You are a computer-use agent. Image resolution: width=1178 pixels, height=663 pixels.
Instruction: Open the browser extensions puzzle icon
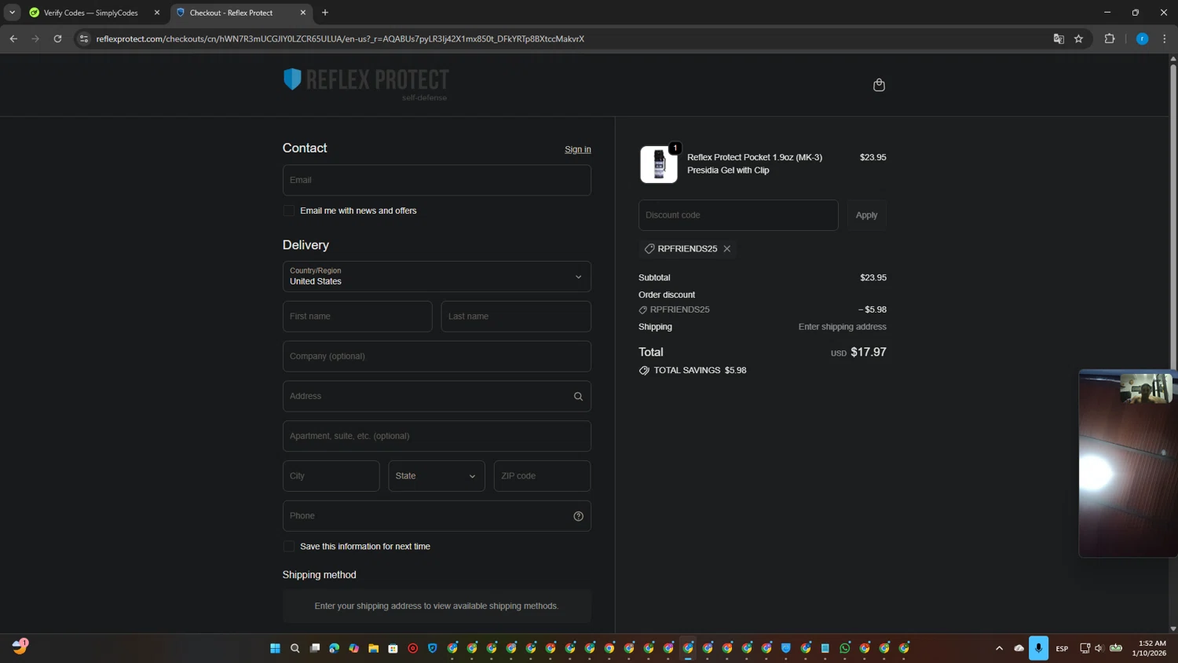pos(1110,38)
